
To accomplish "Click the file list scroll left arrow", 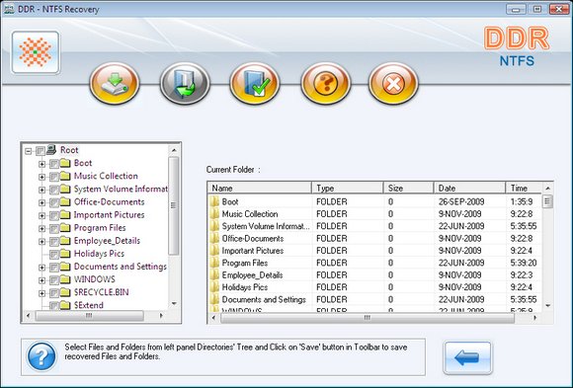I will pos(213,318).
